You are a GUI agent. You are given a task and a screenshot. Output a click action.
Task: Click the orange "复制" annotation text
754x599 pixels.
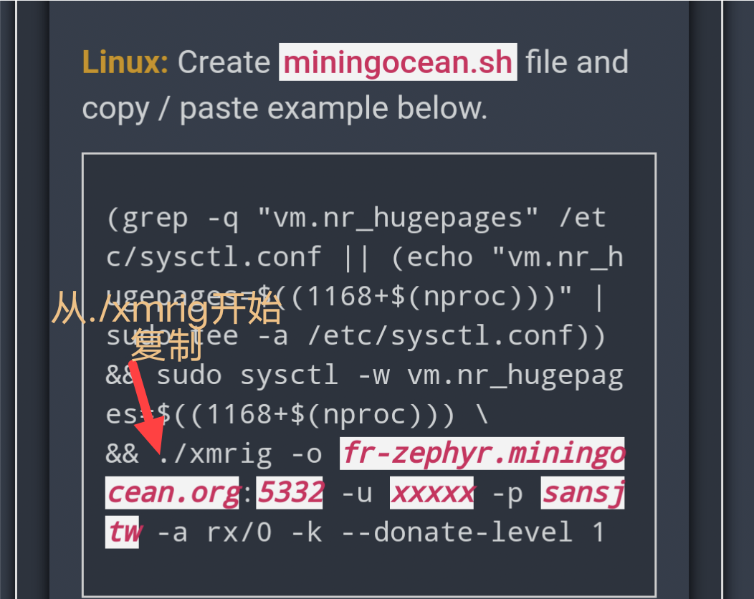[x=166, y=348]
